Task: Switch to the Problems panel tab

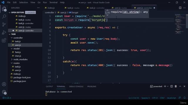Action: coord(92,86)
